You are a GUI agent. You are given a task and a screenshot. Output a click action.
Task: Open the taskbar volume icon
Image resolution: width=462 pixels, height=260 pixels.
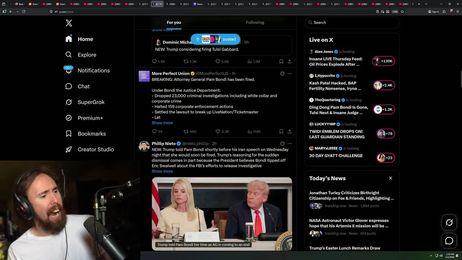(x=441, y=256)
